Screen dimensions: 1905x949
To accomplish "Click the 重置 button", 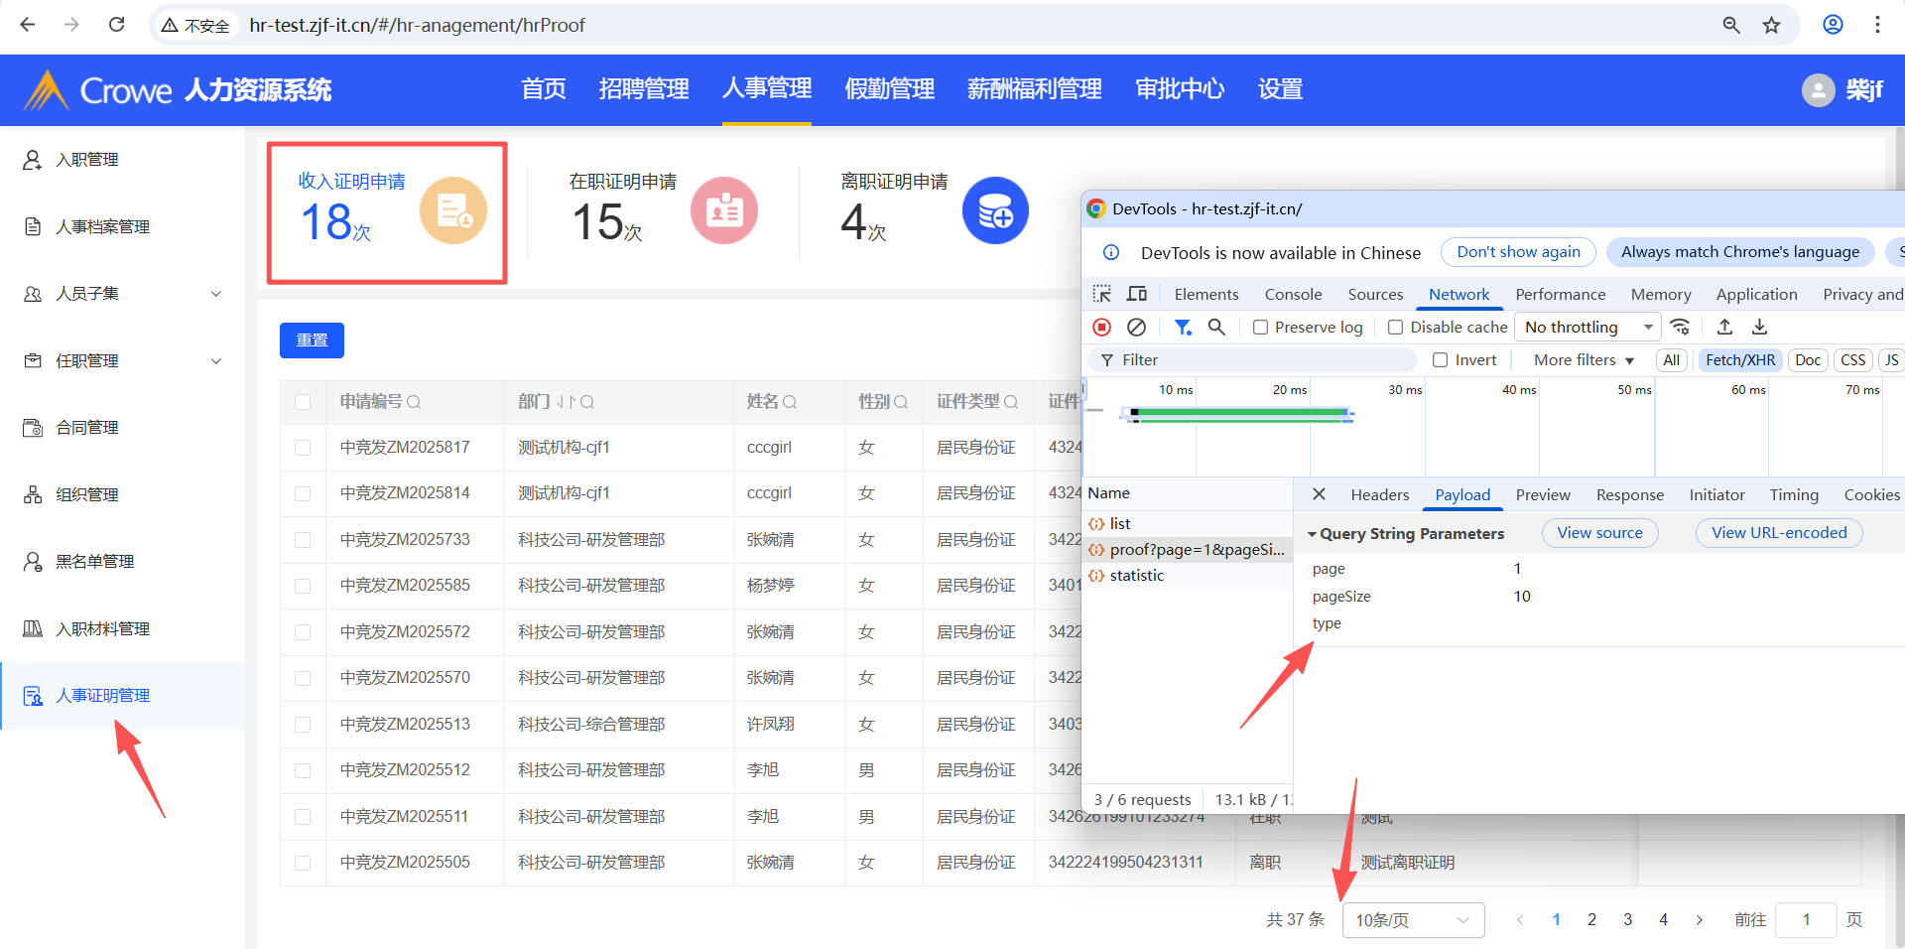I will pyautogui.click(x=312, y=340).
